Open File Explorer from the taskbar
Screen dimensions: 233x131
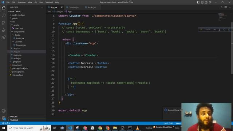[115, 128]
